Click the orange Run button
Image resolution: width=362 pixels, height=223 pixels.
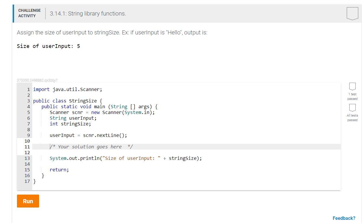pyautogui.click(x=28, y=201)
